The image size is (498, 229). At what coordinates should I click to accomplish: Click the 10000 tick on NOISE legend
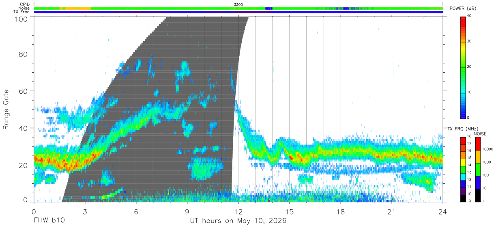[x=487, y=149]
